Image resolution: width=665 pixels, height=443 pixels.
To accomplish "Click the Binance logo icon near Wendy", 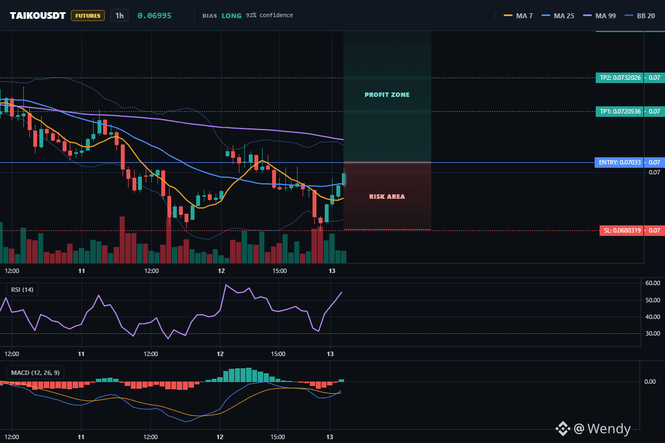I will [x=563, y=428].
